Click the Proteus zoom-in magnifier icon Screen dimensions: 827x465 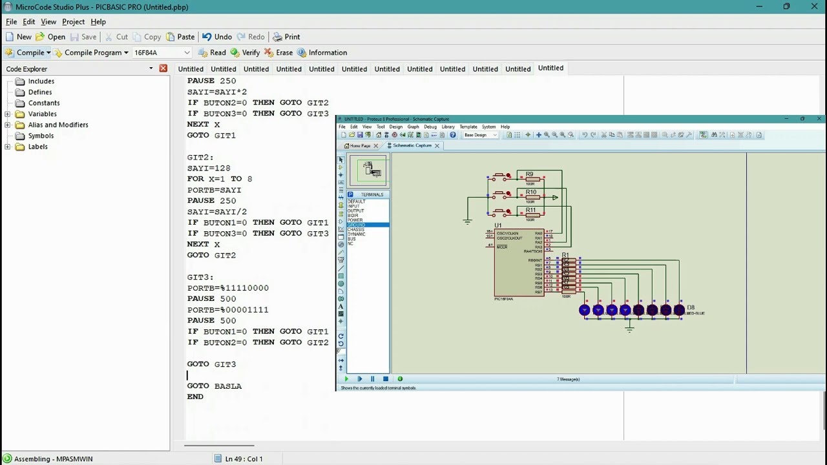coord(547,135)
